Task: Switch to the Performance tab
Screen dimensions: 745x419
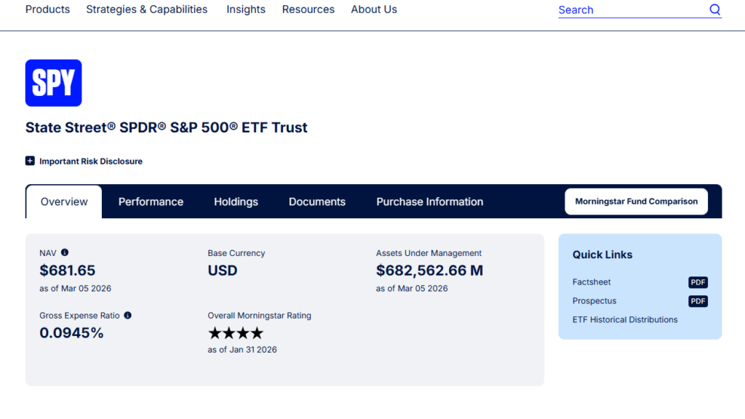Action: [x=151, y=201]
